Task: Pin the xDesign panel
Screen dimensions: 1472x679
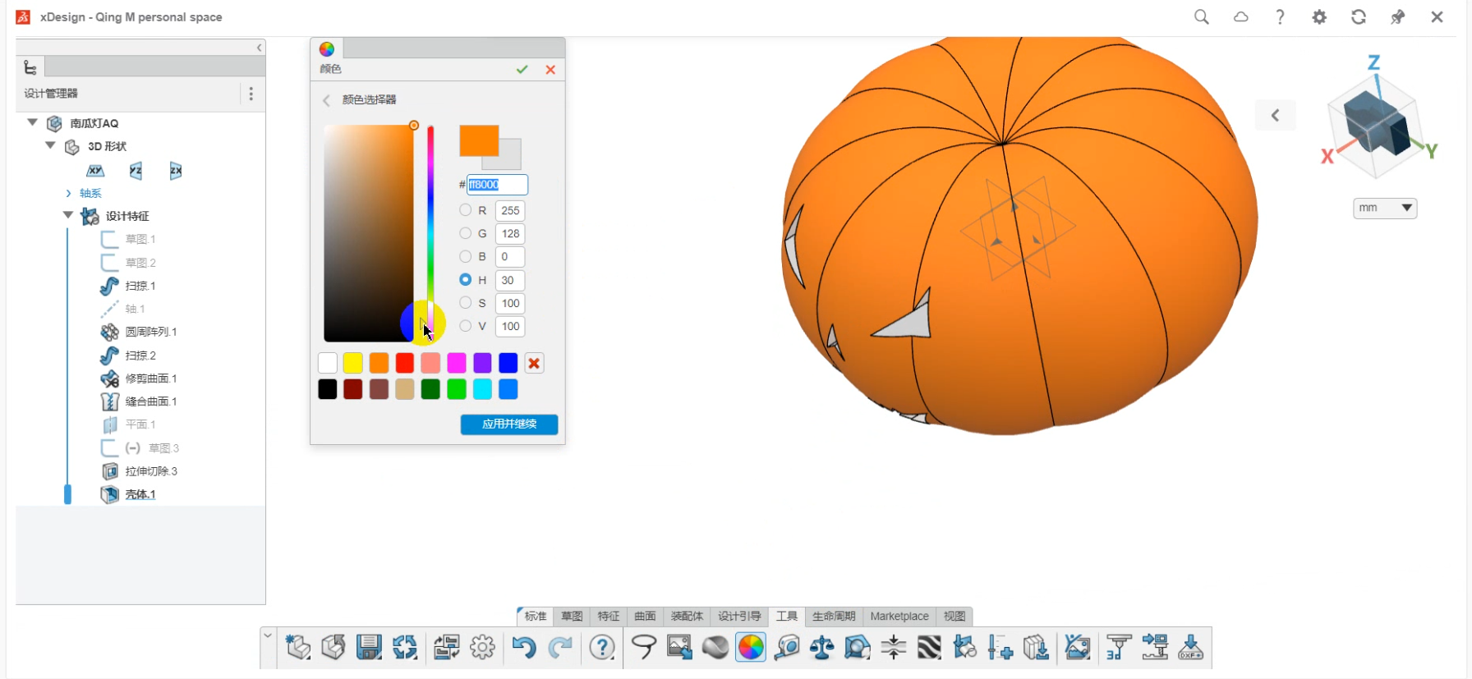Action: click(1397, 17)
